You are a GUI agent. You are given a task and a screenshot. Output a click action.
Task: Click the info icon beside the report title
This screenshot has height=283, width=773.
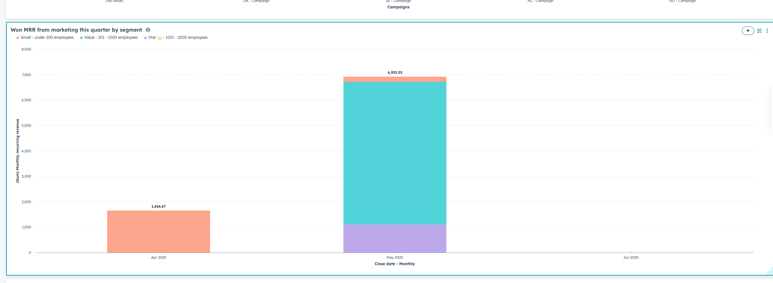148,30
